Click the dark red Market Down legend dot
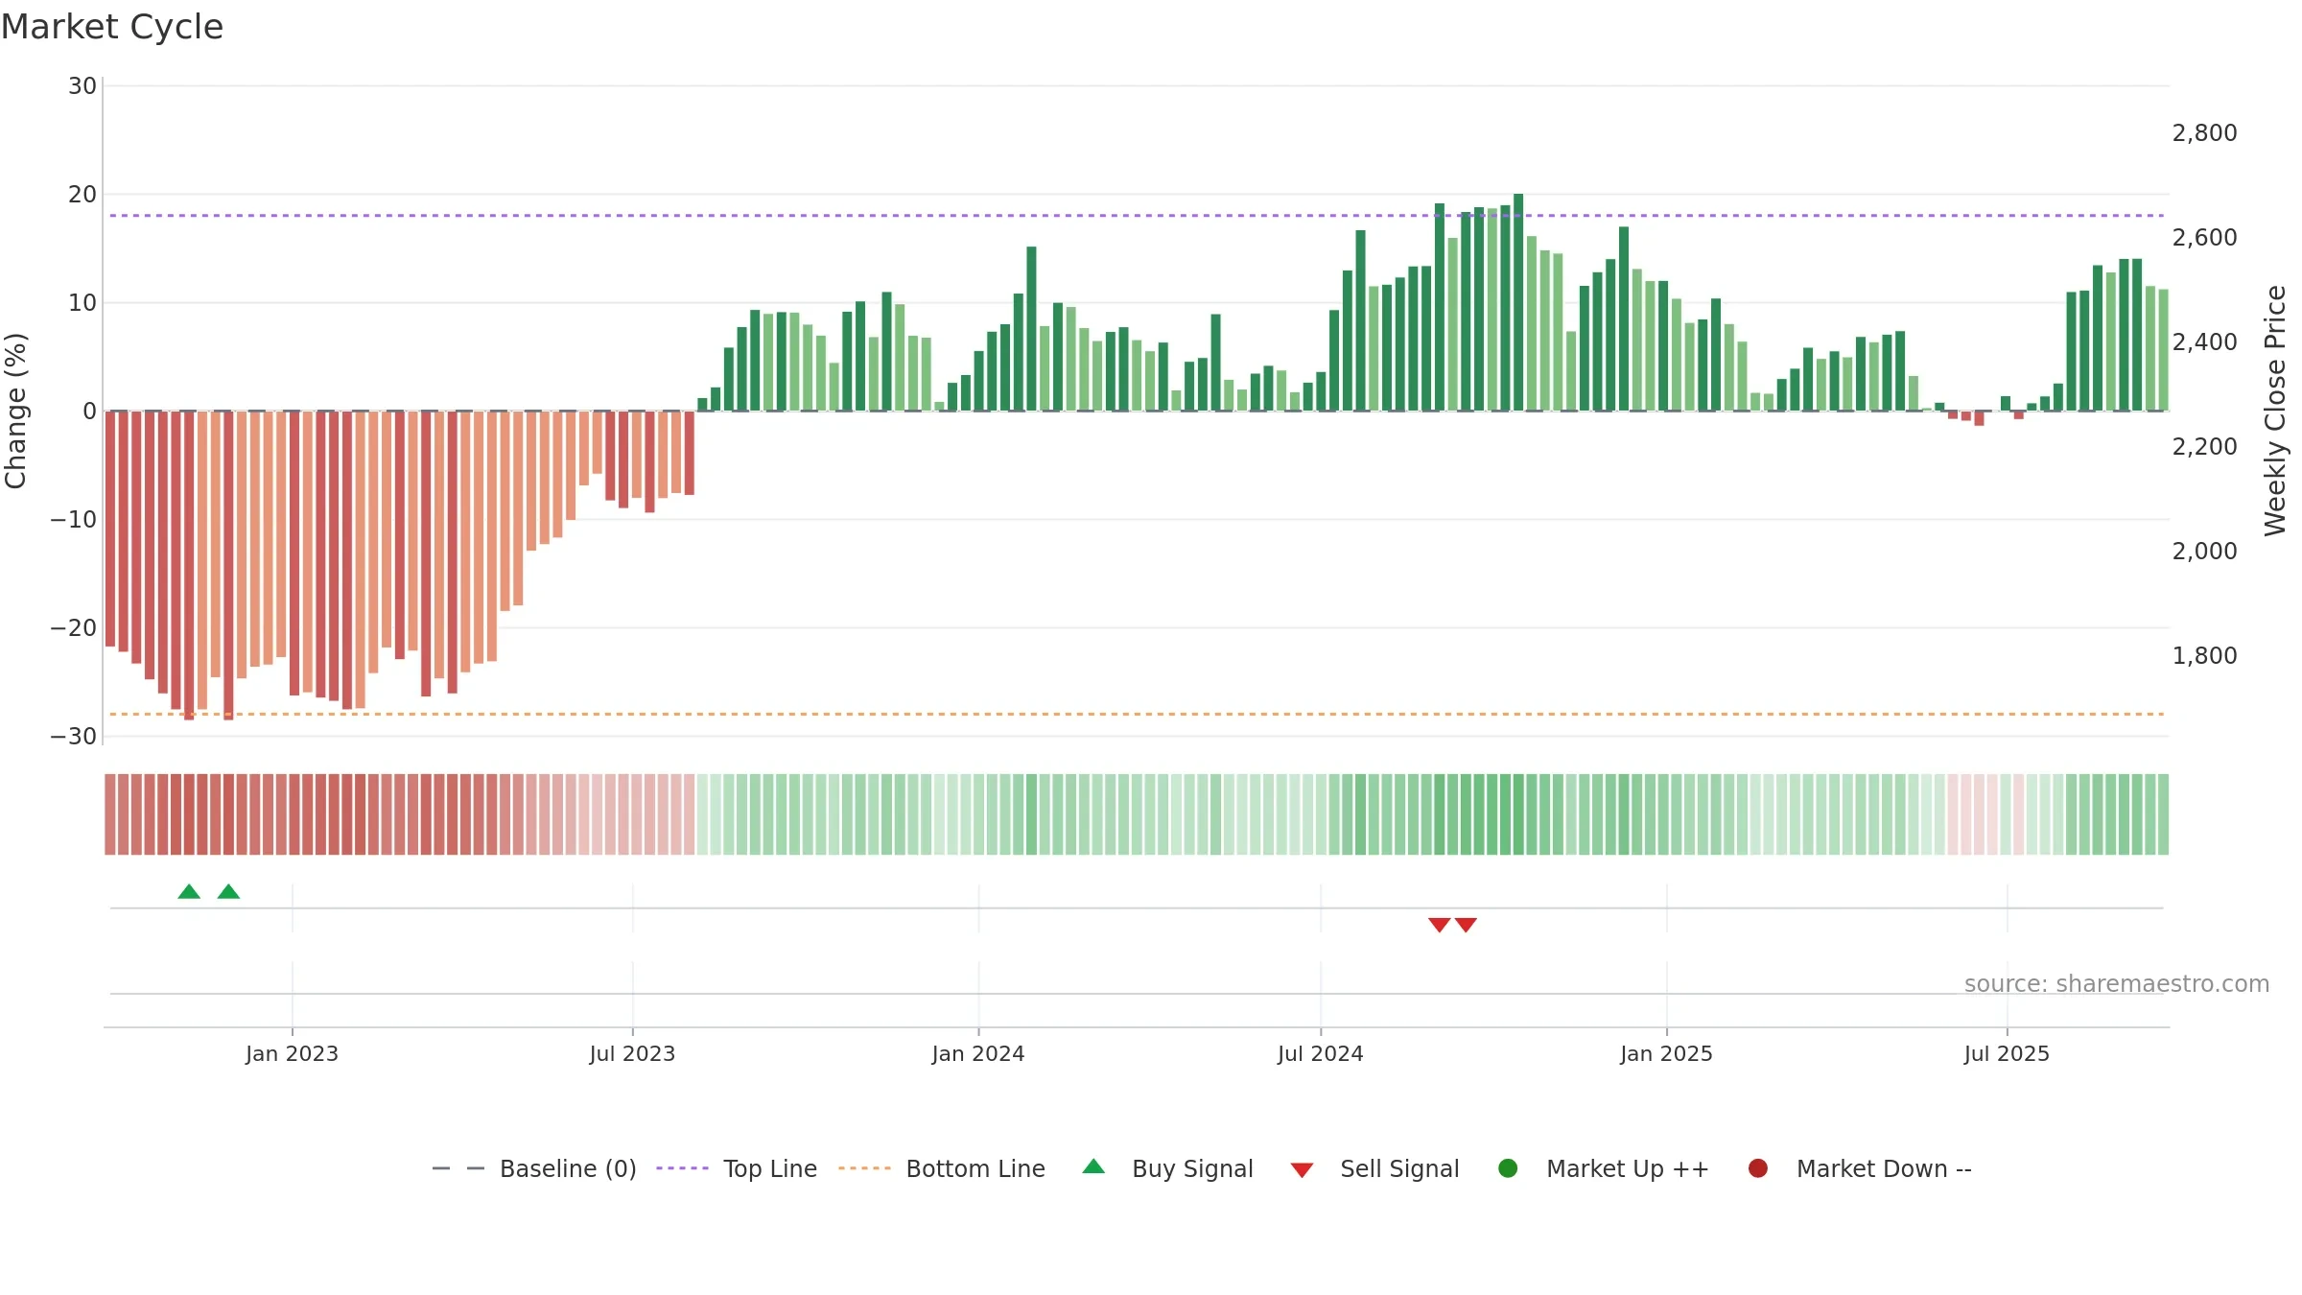Screen dimensions: 2302x1295 [x=1758, y=1168]
